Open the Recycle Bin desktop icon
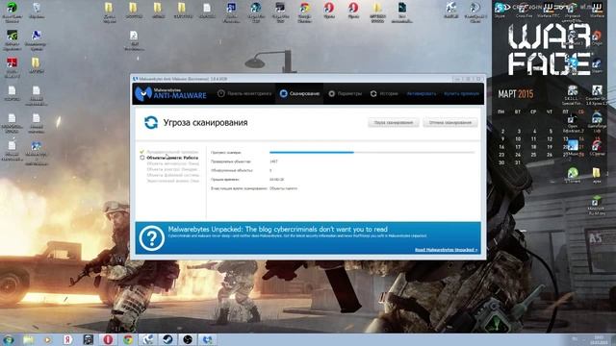This screenshot has width=616, height=346. pos(37,11)
